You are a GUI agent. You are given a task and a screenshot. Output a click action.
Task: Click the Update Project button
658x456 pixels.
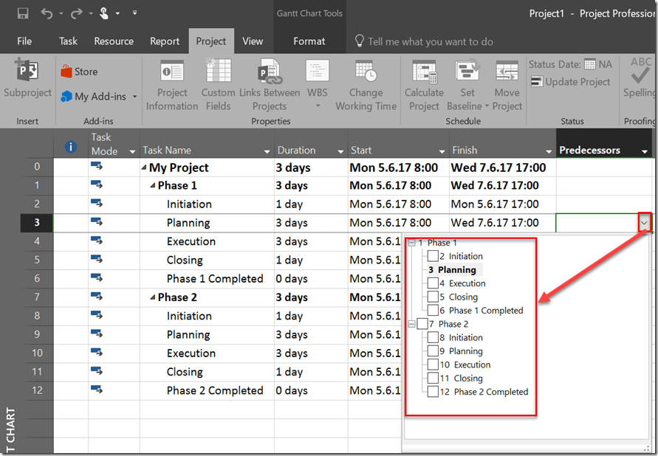[570, 82]
